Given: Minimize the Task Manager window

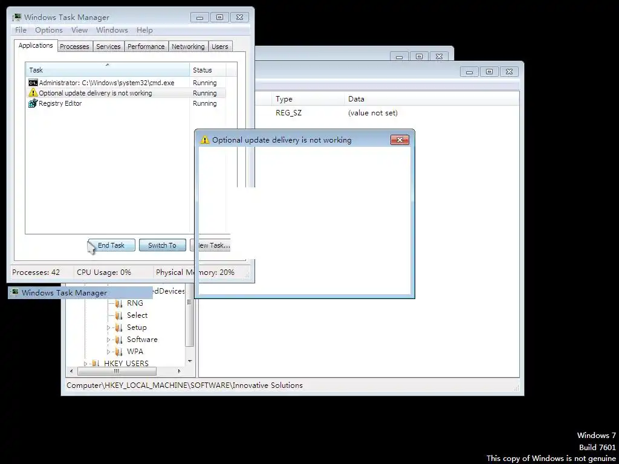Looking at the screenshot, I should [x=199, y=18].
